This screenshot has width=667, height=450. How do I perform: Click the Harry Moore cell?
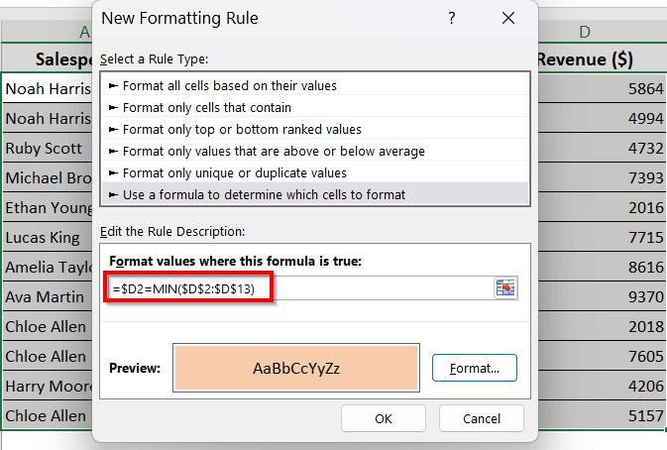(48, 387)
